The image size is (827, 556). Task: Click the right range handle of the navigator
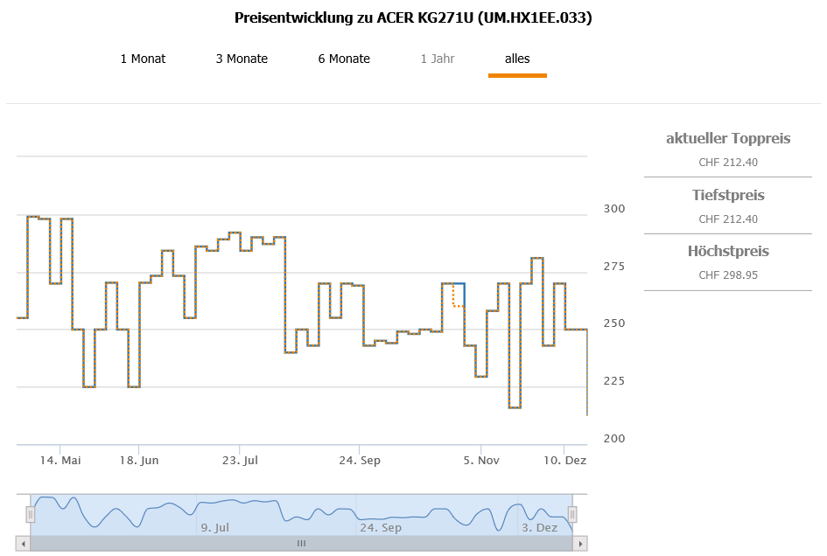pyautogui.click(x=572, y=514)
